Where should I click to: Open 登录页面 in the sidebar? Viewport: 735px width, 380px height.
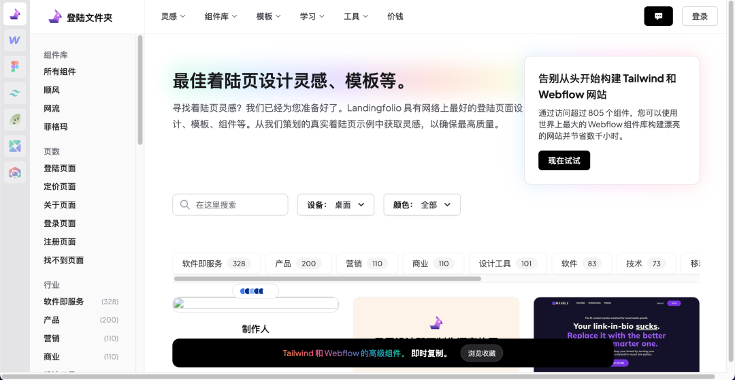point(59,224)
